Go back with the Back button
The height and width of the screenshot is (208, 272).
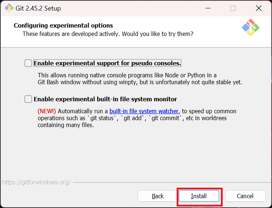[158, 196]
